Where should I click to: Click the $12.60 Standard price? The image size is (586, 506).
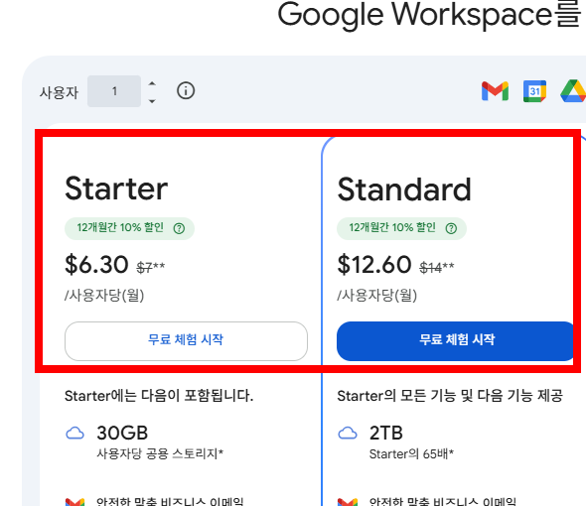point(374,265)
